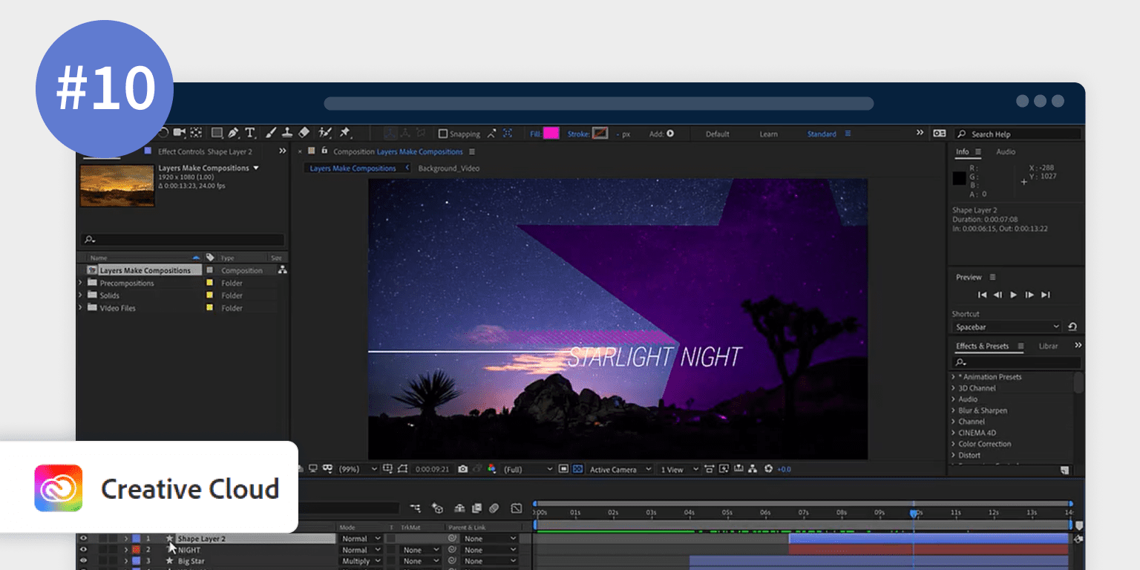Open the Audio panel tab
Screen dimensions: 1140x570
click(1006, 151)
